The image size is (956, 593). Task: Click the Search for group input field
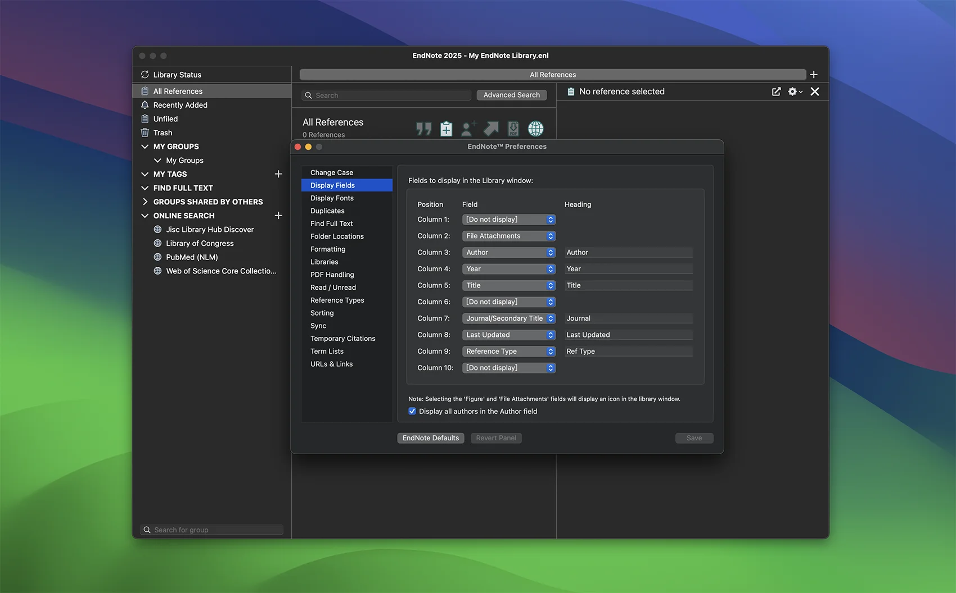[211, 530]
